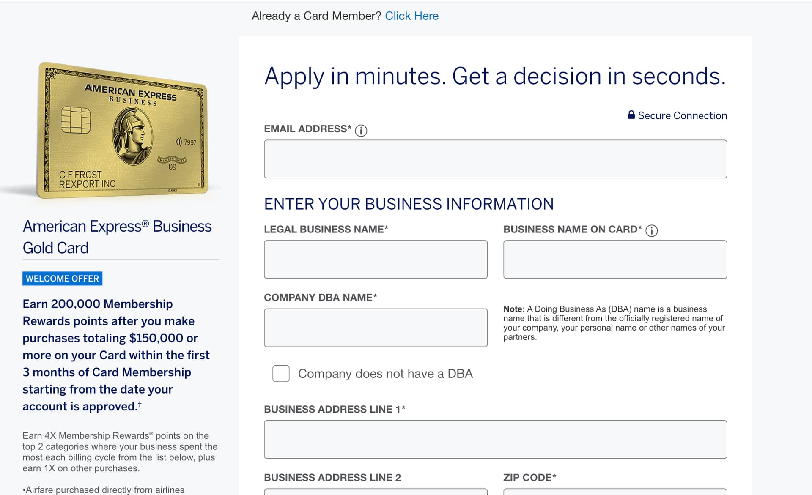Click the centurion portrait on the card
812x495 pixels.
pos(132,136)
